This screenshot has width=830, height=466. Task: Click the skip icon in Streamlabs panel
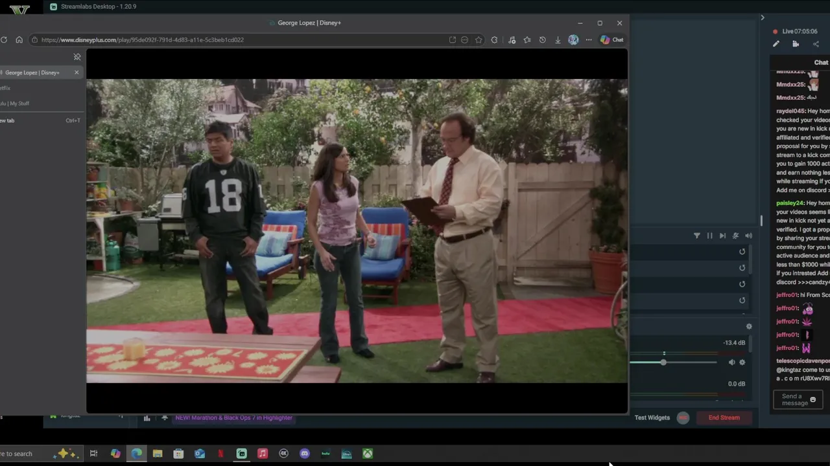tap(722, 236)
